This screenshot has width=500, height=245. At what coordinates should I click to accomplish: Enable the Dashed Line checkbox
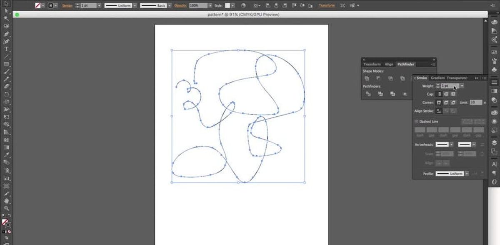(x=416, y=122)
